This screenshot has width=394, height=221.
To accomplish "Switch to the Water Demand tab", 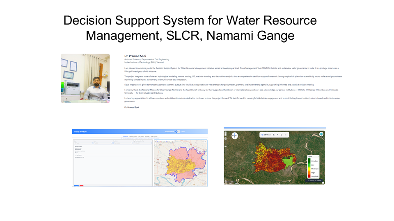I will (141, 136).
